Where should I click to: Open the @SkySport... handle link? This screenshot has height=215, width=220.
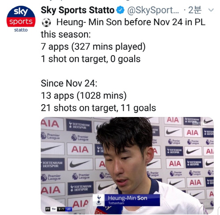tap(153, 10)
